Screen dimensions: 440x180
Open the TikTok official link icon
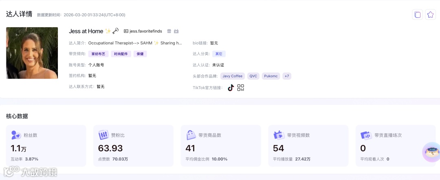point(231,88)
